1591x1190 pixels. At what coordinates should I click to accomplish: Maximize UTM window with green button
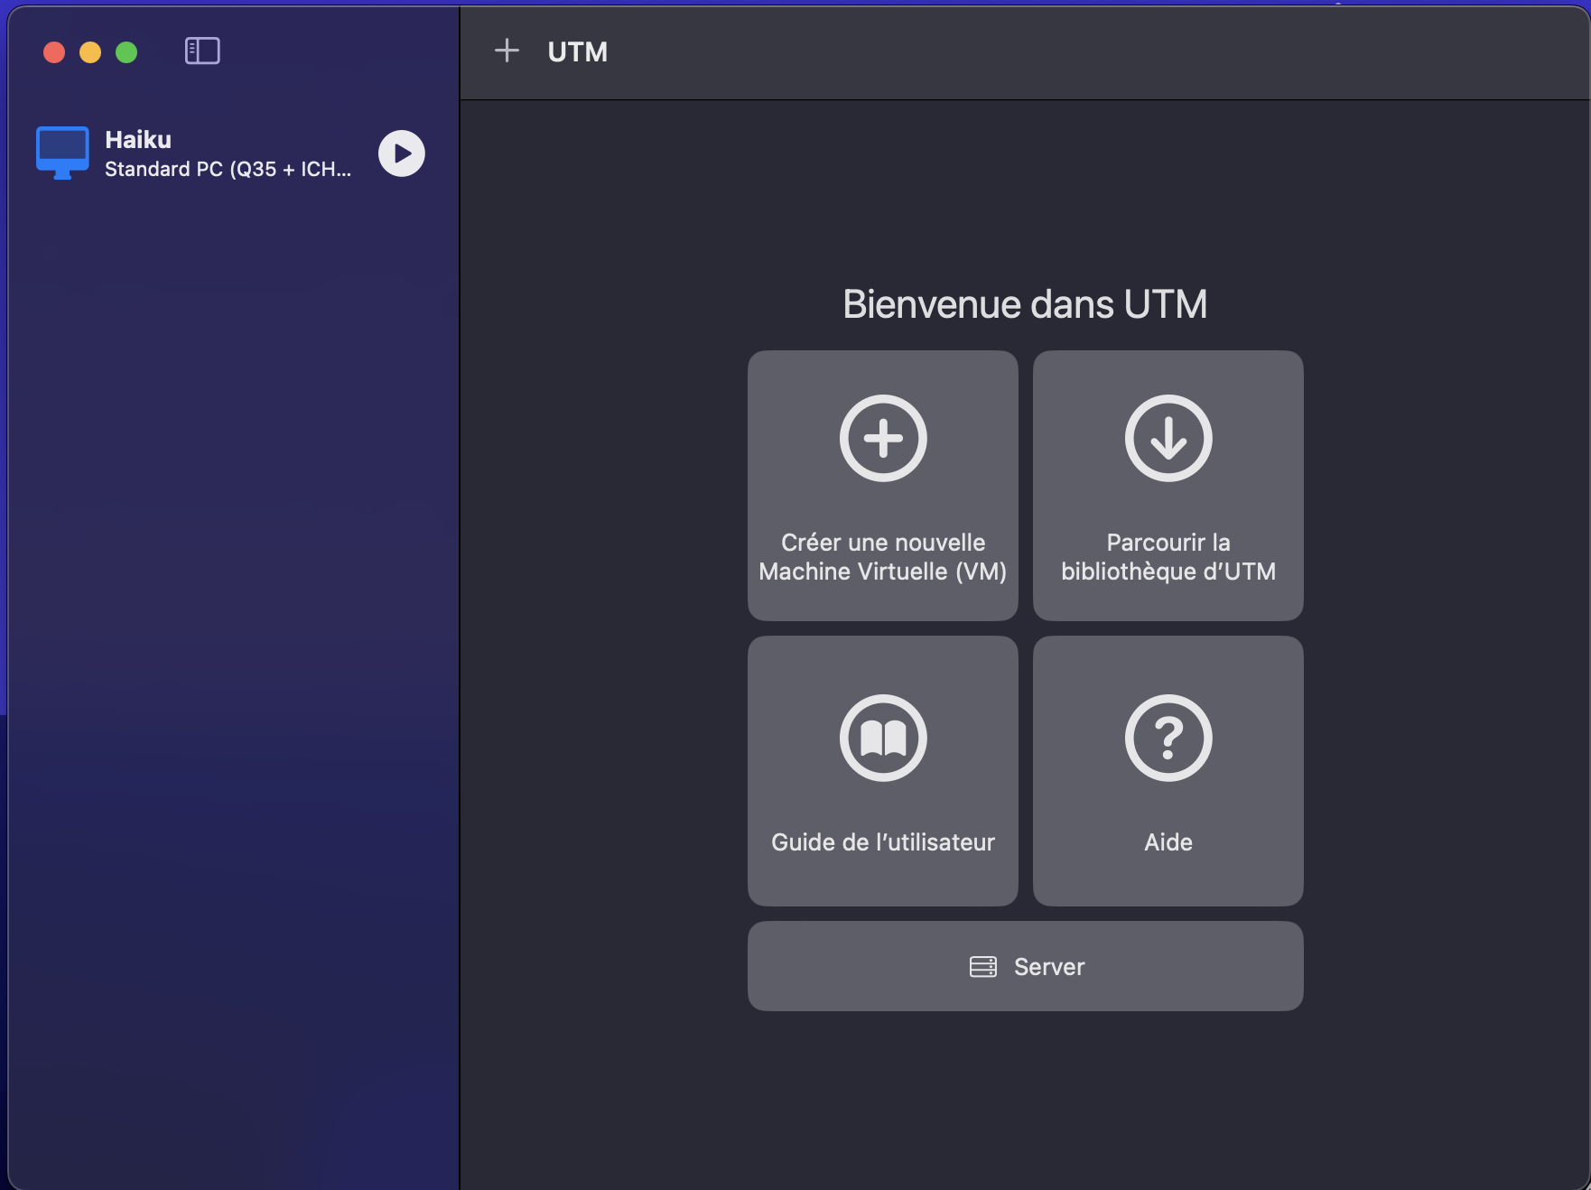pyautogui.click(x=126, y=52)
